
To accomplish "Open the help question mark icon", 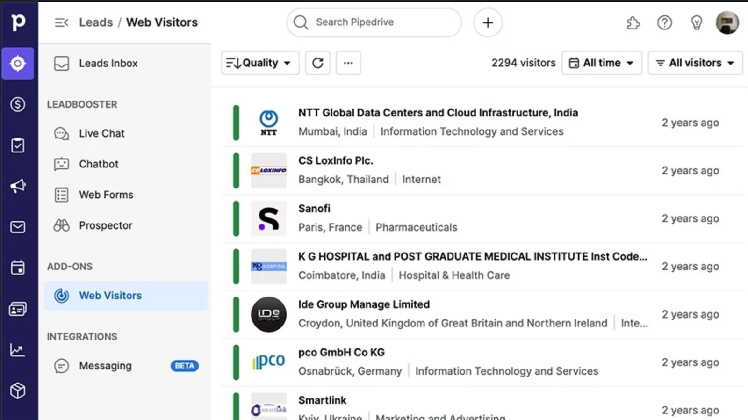I will (x=664, y=22).
